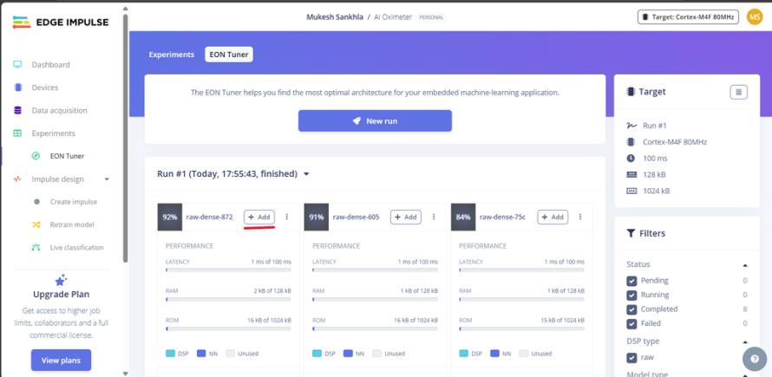Viewport: 772px width, 377px height.
Task: Uncheck the Running status filter
Action: 631,295
